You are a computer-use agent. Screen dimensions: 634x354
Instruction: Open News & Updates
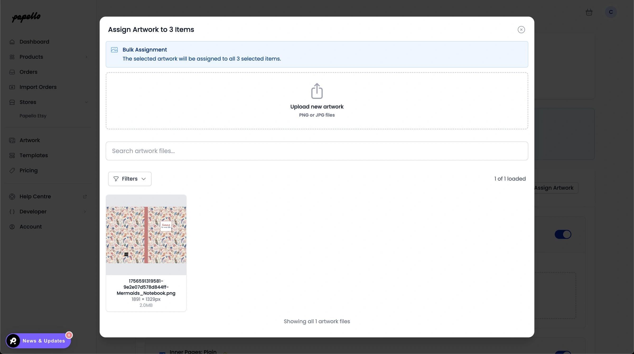(38, 341)
